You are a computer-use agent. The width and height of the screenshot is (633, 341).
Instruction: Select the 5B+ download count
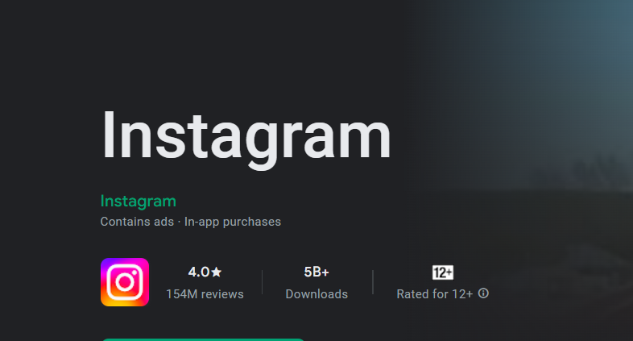[x=316, y=272]
